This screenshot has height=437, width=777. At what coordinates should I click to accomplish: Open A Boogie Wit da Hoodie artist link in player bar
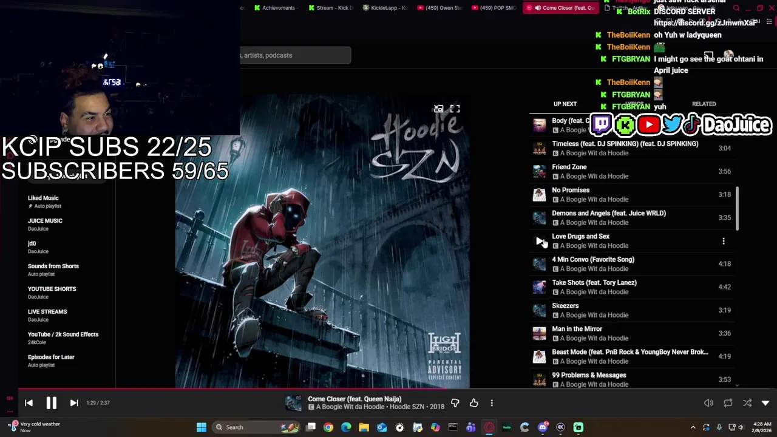(x=349, y=407)
